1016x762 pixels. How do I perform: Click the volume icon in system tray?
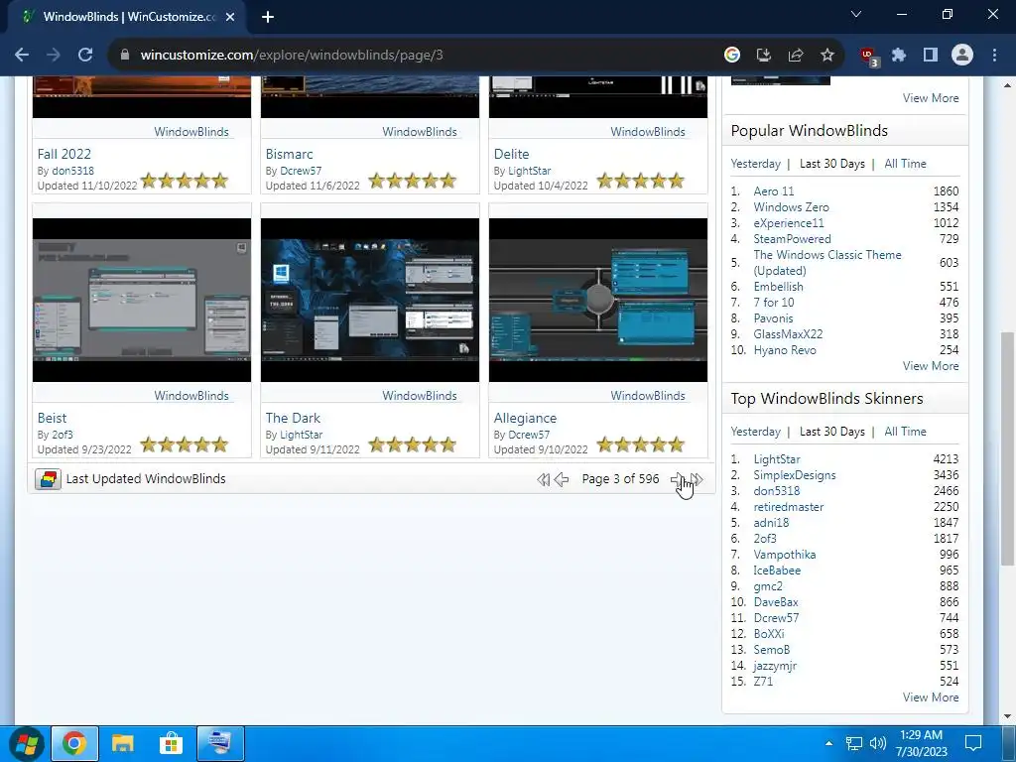point(878,743)
